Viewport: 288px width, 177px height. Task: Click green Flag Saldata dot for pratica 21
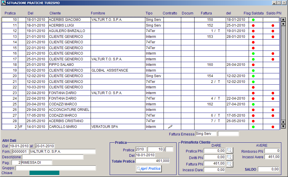(253, 82)
